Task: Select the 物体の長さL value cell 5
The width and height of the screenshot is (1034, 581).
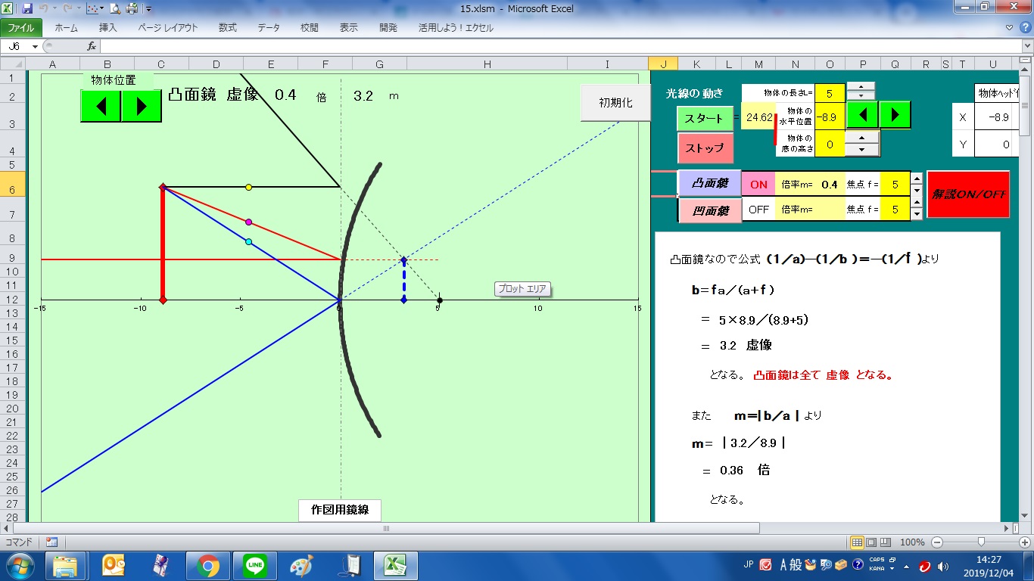Action: 830,94
